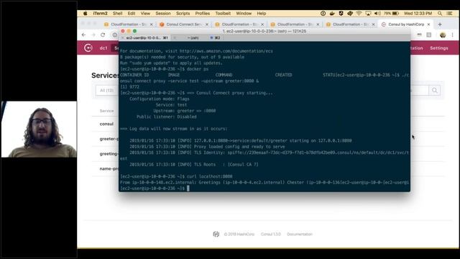Select the iTerm2 (ssh) tab
Viewport: 460px width, 259px height.
point(193,38)
